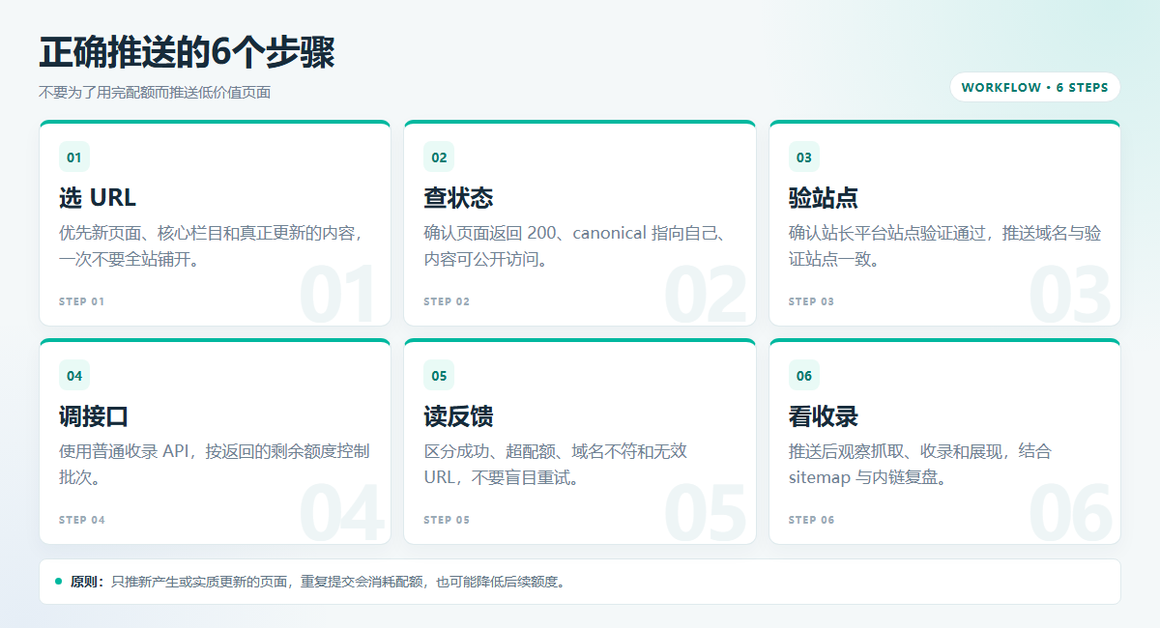Image resolution: width=1160 pixels, height=628 pixels.
Task: Click the STEP 04 label
Action: (82, 520)
